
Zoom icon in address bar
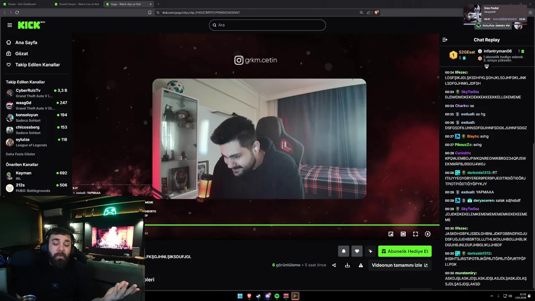point(361,13)
